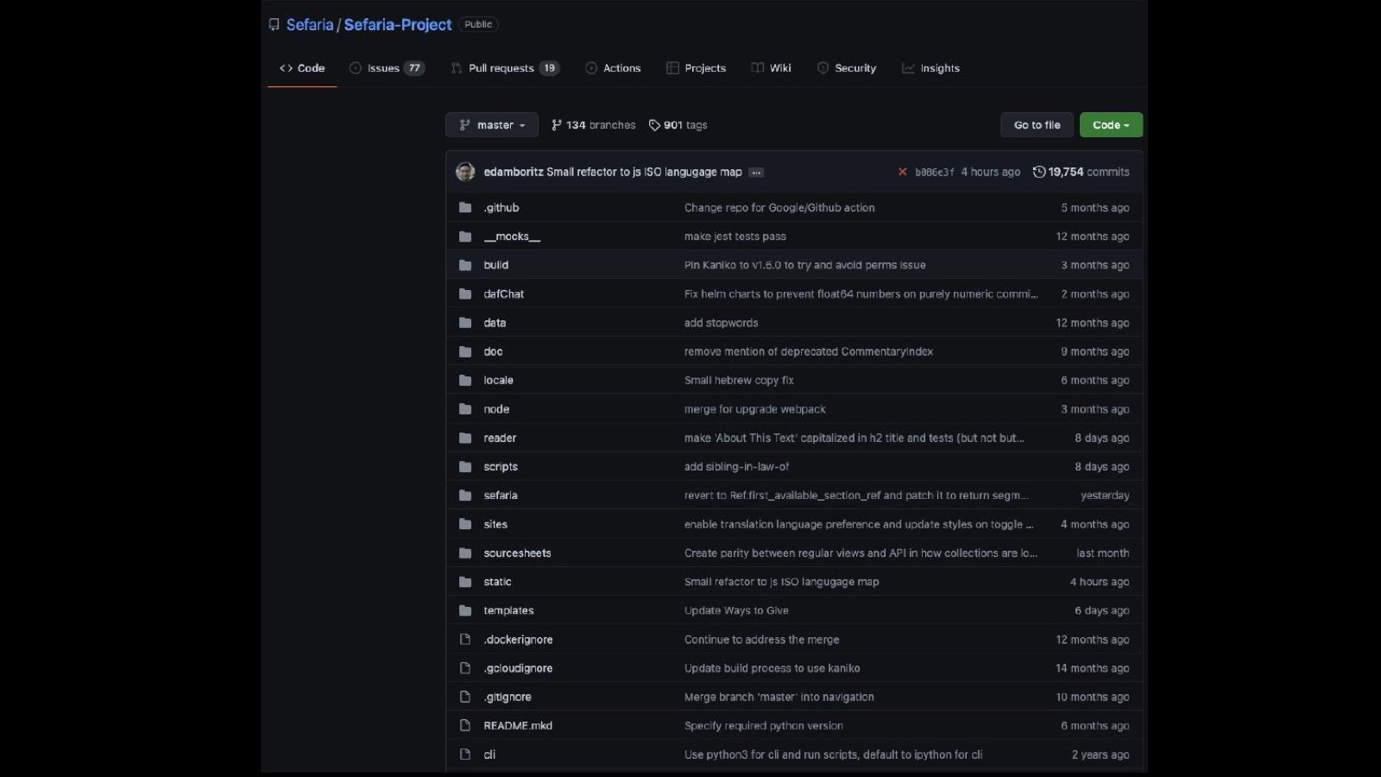The height and width of the screenshot is (777, 1381).
Task: Open 'Specify required python version' commit
Action: (764, 726)
